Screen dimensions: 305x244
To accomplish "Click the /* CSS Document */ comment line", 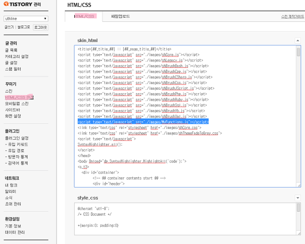I will 94,214.
